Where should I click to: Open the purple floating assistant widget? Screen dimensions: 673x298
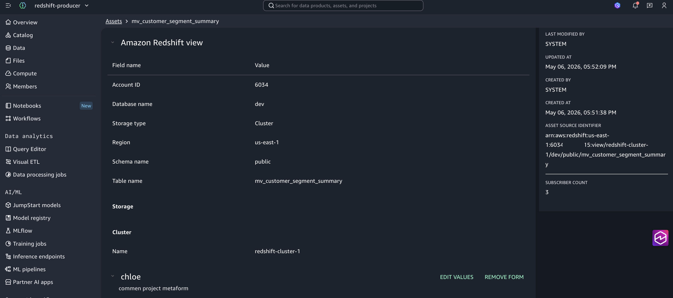click(x=660, y=238)
